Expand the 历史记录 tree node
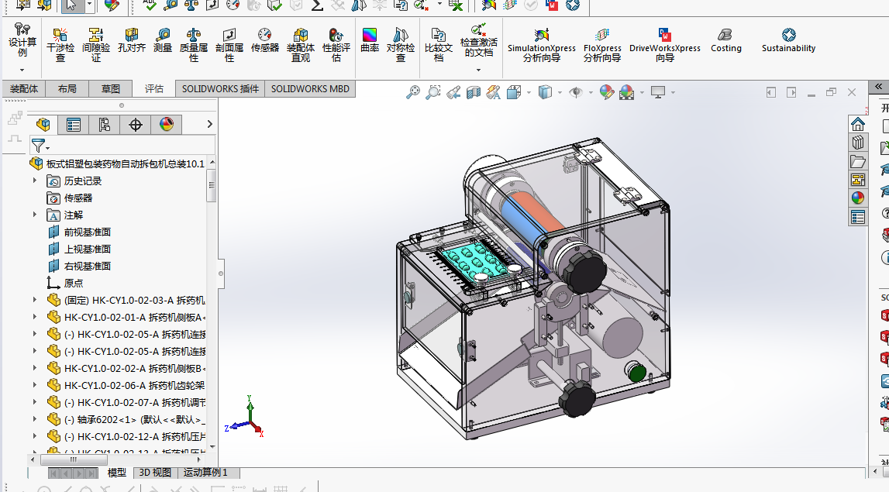The width and height of the screenshot is (889, 492). point(35,181)
